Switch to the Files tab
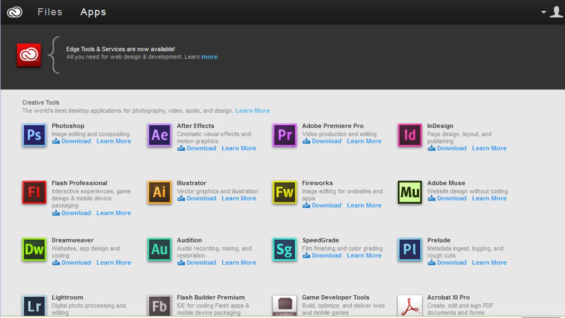The width and height of the screenshot is (565, 318). [50, 12]
